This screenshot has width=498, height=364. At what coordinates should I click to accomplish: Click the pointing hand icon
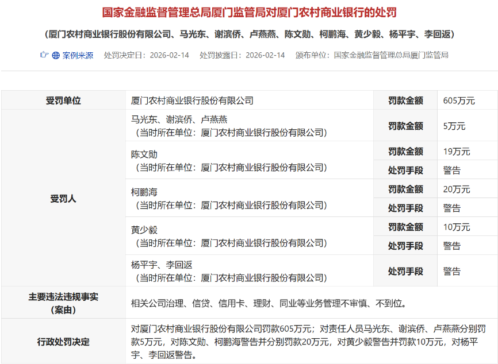point(44,55)
